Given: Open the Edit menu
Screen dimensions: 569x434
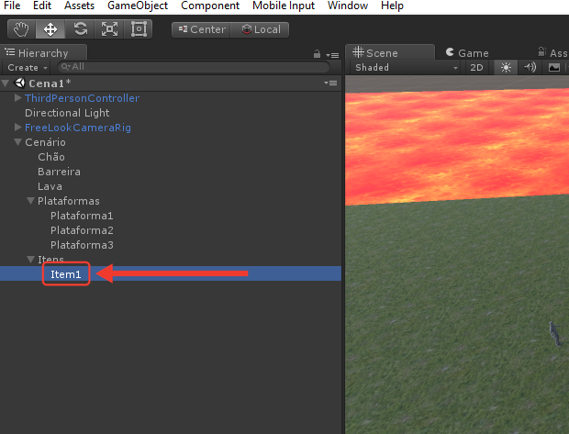Looking at the screenshot, I should (42, 6).
